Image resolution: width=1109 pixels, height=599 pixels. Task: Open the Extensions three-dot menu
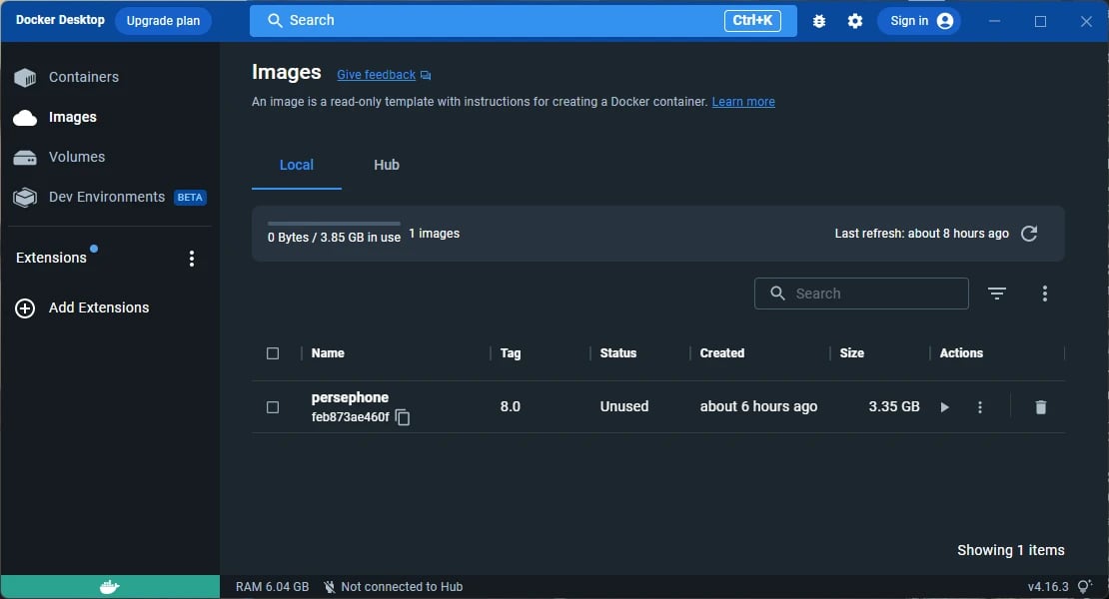pyautogui.click(x=192, y=259)
